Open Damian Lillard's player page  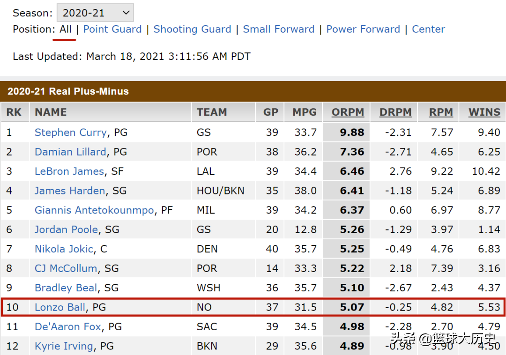(70, 152)
